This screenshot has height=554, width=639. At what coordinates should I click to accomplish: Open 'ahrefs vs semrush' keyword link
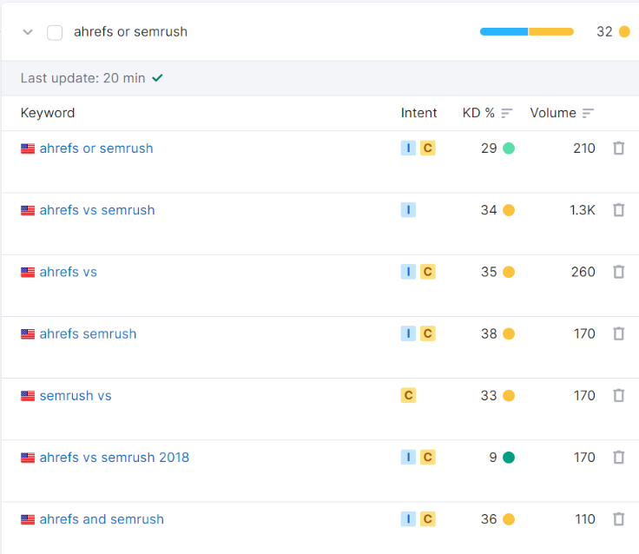click(97, 210)
